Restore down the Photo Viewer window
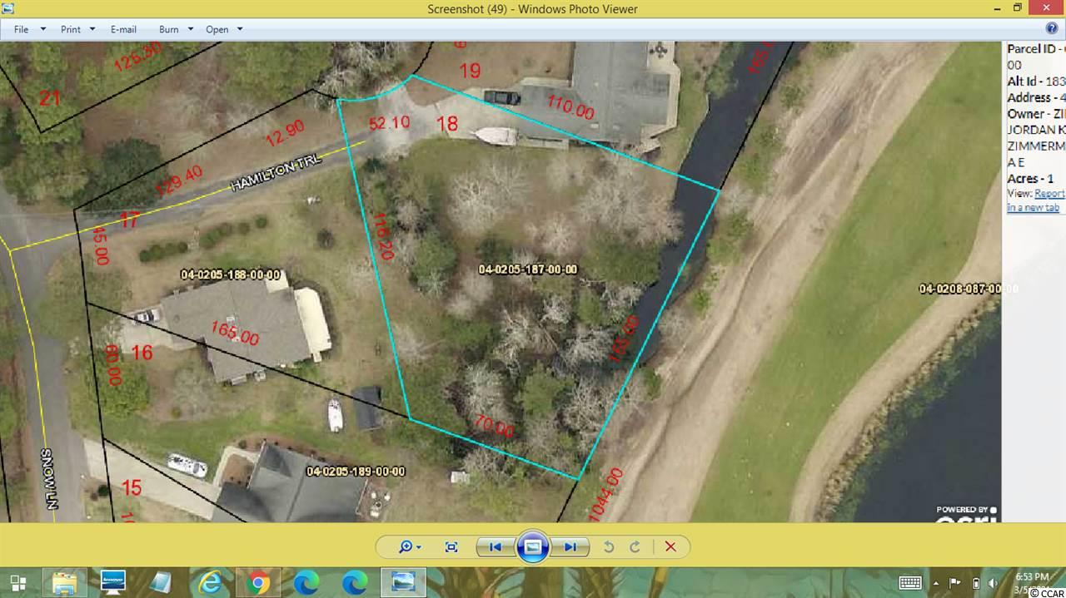The height and width of the screenshot is (598, 1066). click(1017, 7)
